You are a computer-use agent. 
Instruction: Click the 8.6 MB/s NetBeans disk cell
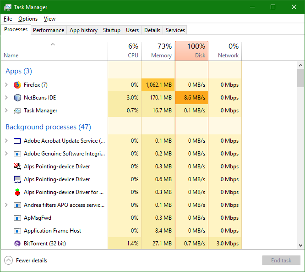(x=191, y=98)
